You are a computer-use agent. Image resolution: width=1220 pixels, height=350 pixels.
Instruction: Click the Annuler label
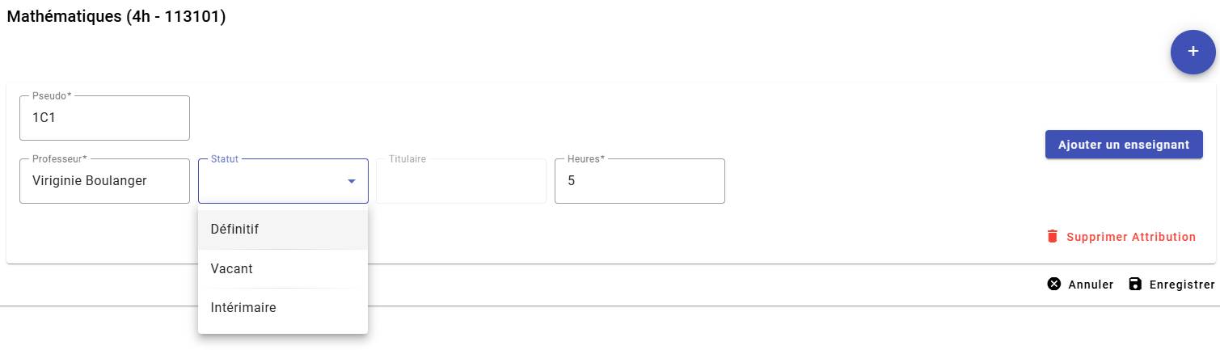pos(1091,285)
